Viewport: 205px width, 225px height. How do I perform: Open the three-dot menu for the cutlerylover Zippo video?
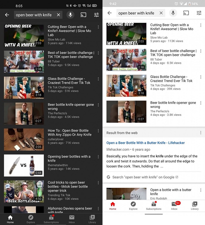pos(98,131)
